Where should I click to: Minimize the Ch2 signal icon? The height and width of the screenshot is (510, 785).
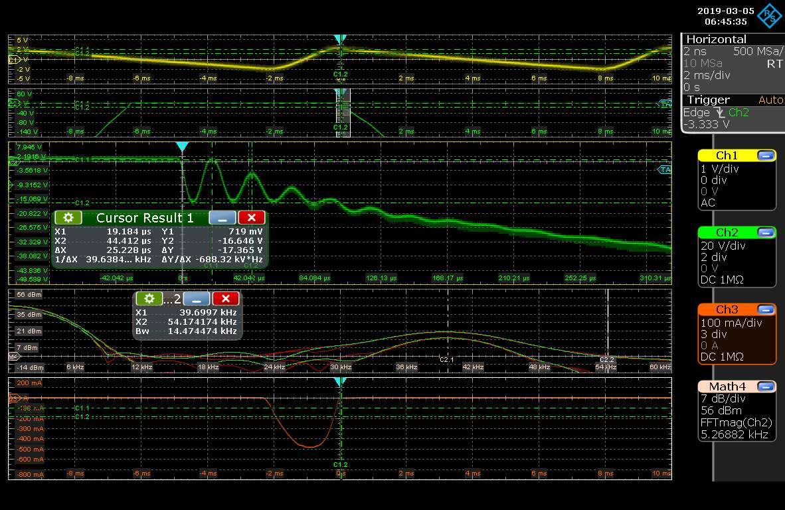(x=766, y=232)
